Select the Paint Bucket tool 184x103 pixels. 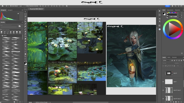click(25, 36)
